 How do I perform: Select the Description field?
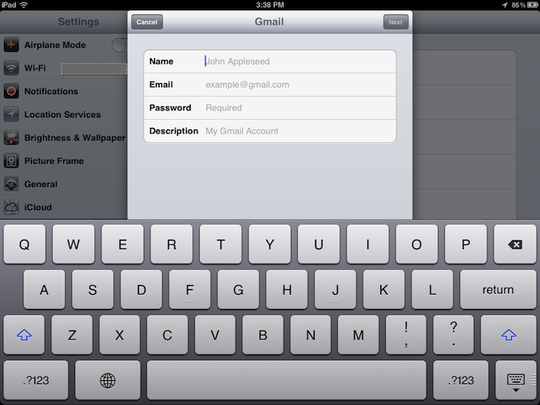tap(270, 131)
